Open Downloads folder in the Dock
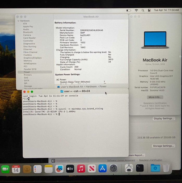Screen dimensions: 182x183 click(x=155, y=168)
